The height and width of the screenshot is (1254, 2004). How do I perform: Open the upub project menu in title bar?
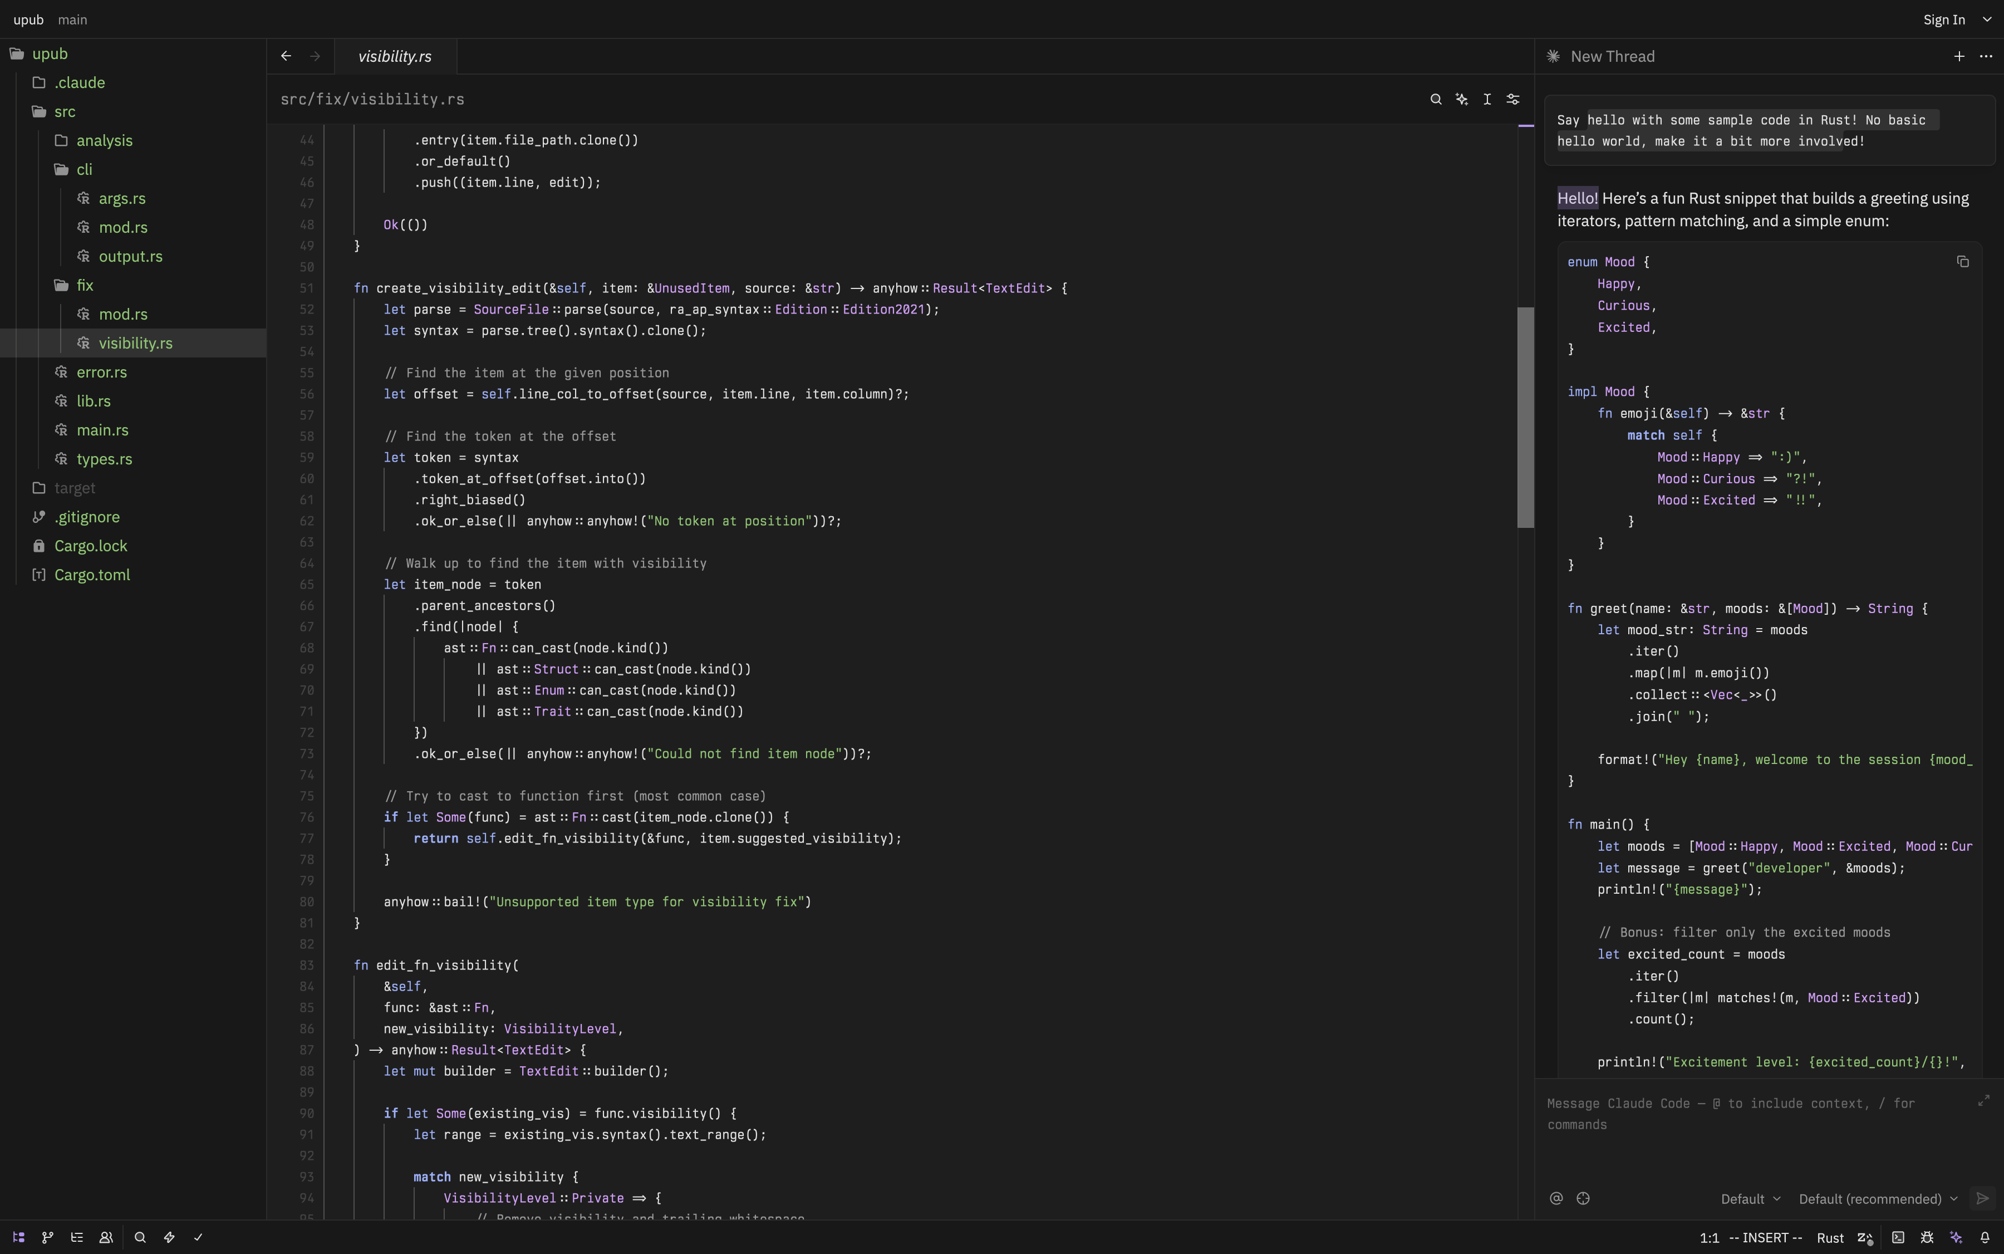(x=28, y=20)
